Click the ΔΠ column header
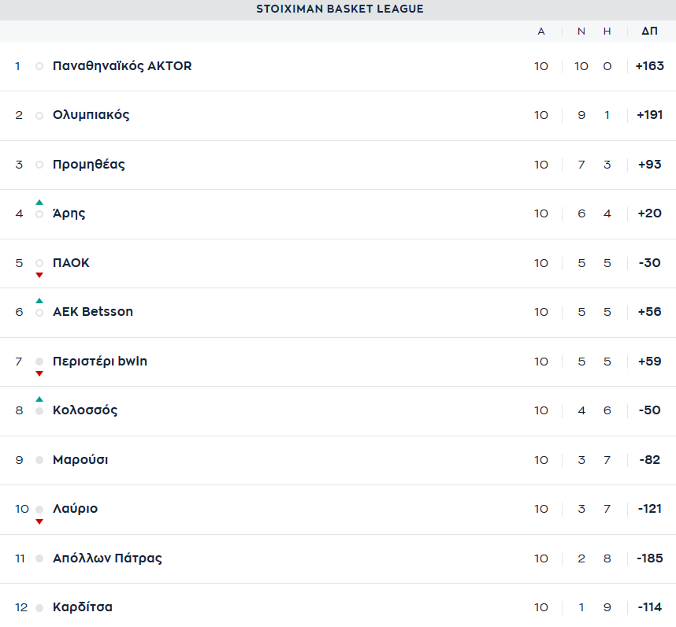Image resolution: width=676 pixels, height=627 pixels. (x=649, y=31)
